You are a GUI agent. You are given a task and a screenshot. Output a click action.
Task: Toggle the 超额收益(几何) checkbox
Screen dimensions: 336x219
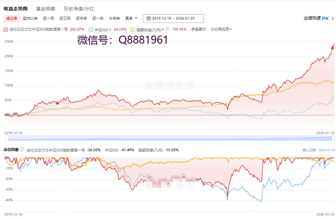tap(133, 30)
